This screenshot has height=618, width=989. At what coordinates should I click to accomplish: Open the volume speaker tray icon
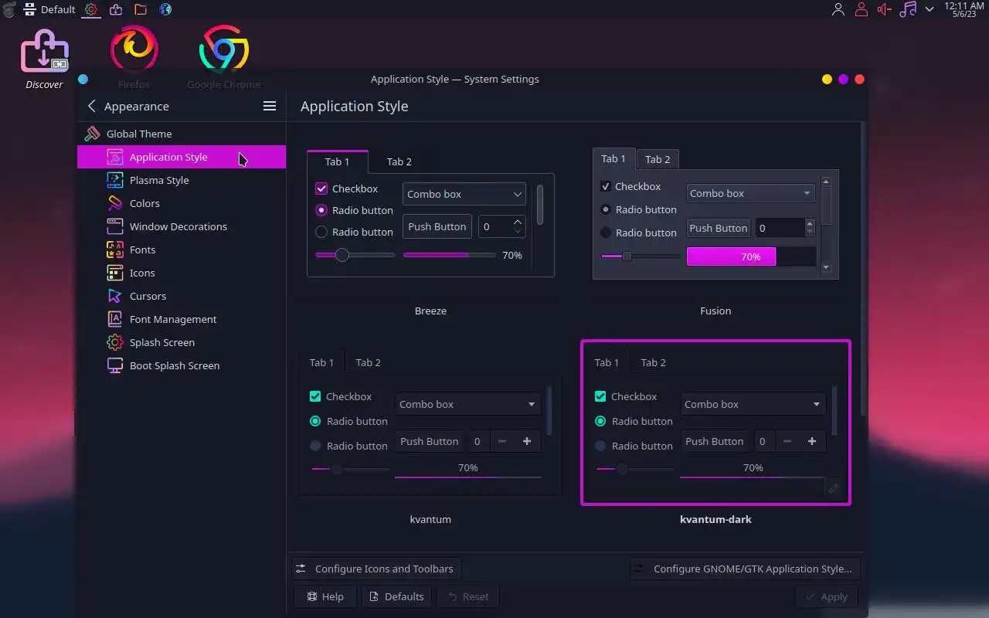pyautogui.click(x=885, y=9)
